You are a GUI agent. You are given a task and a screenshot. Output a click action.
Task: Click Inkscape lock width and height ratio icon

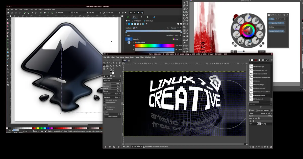tap(104, 13)
